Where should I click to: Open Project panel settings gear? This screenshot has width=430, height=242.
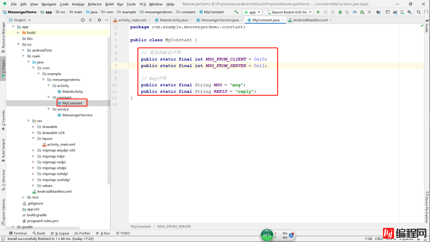click(x=99, y=20)
